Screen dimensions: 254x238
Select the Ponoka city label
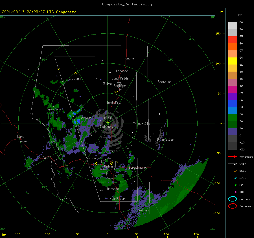coord(129,58)
